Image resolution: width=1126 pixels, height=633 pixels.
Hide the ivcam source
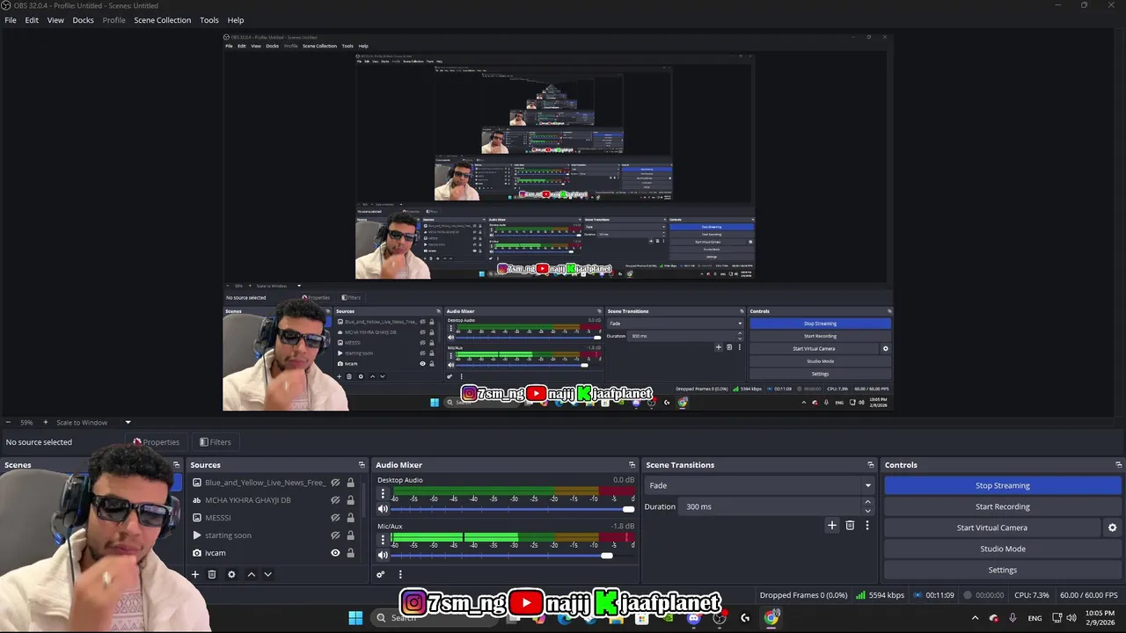click(335, 553)
